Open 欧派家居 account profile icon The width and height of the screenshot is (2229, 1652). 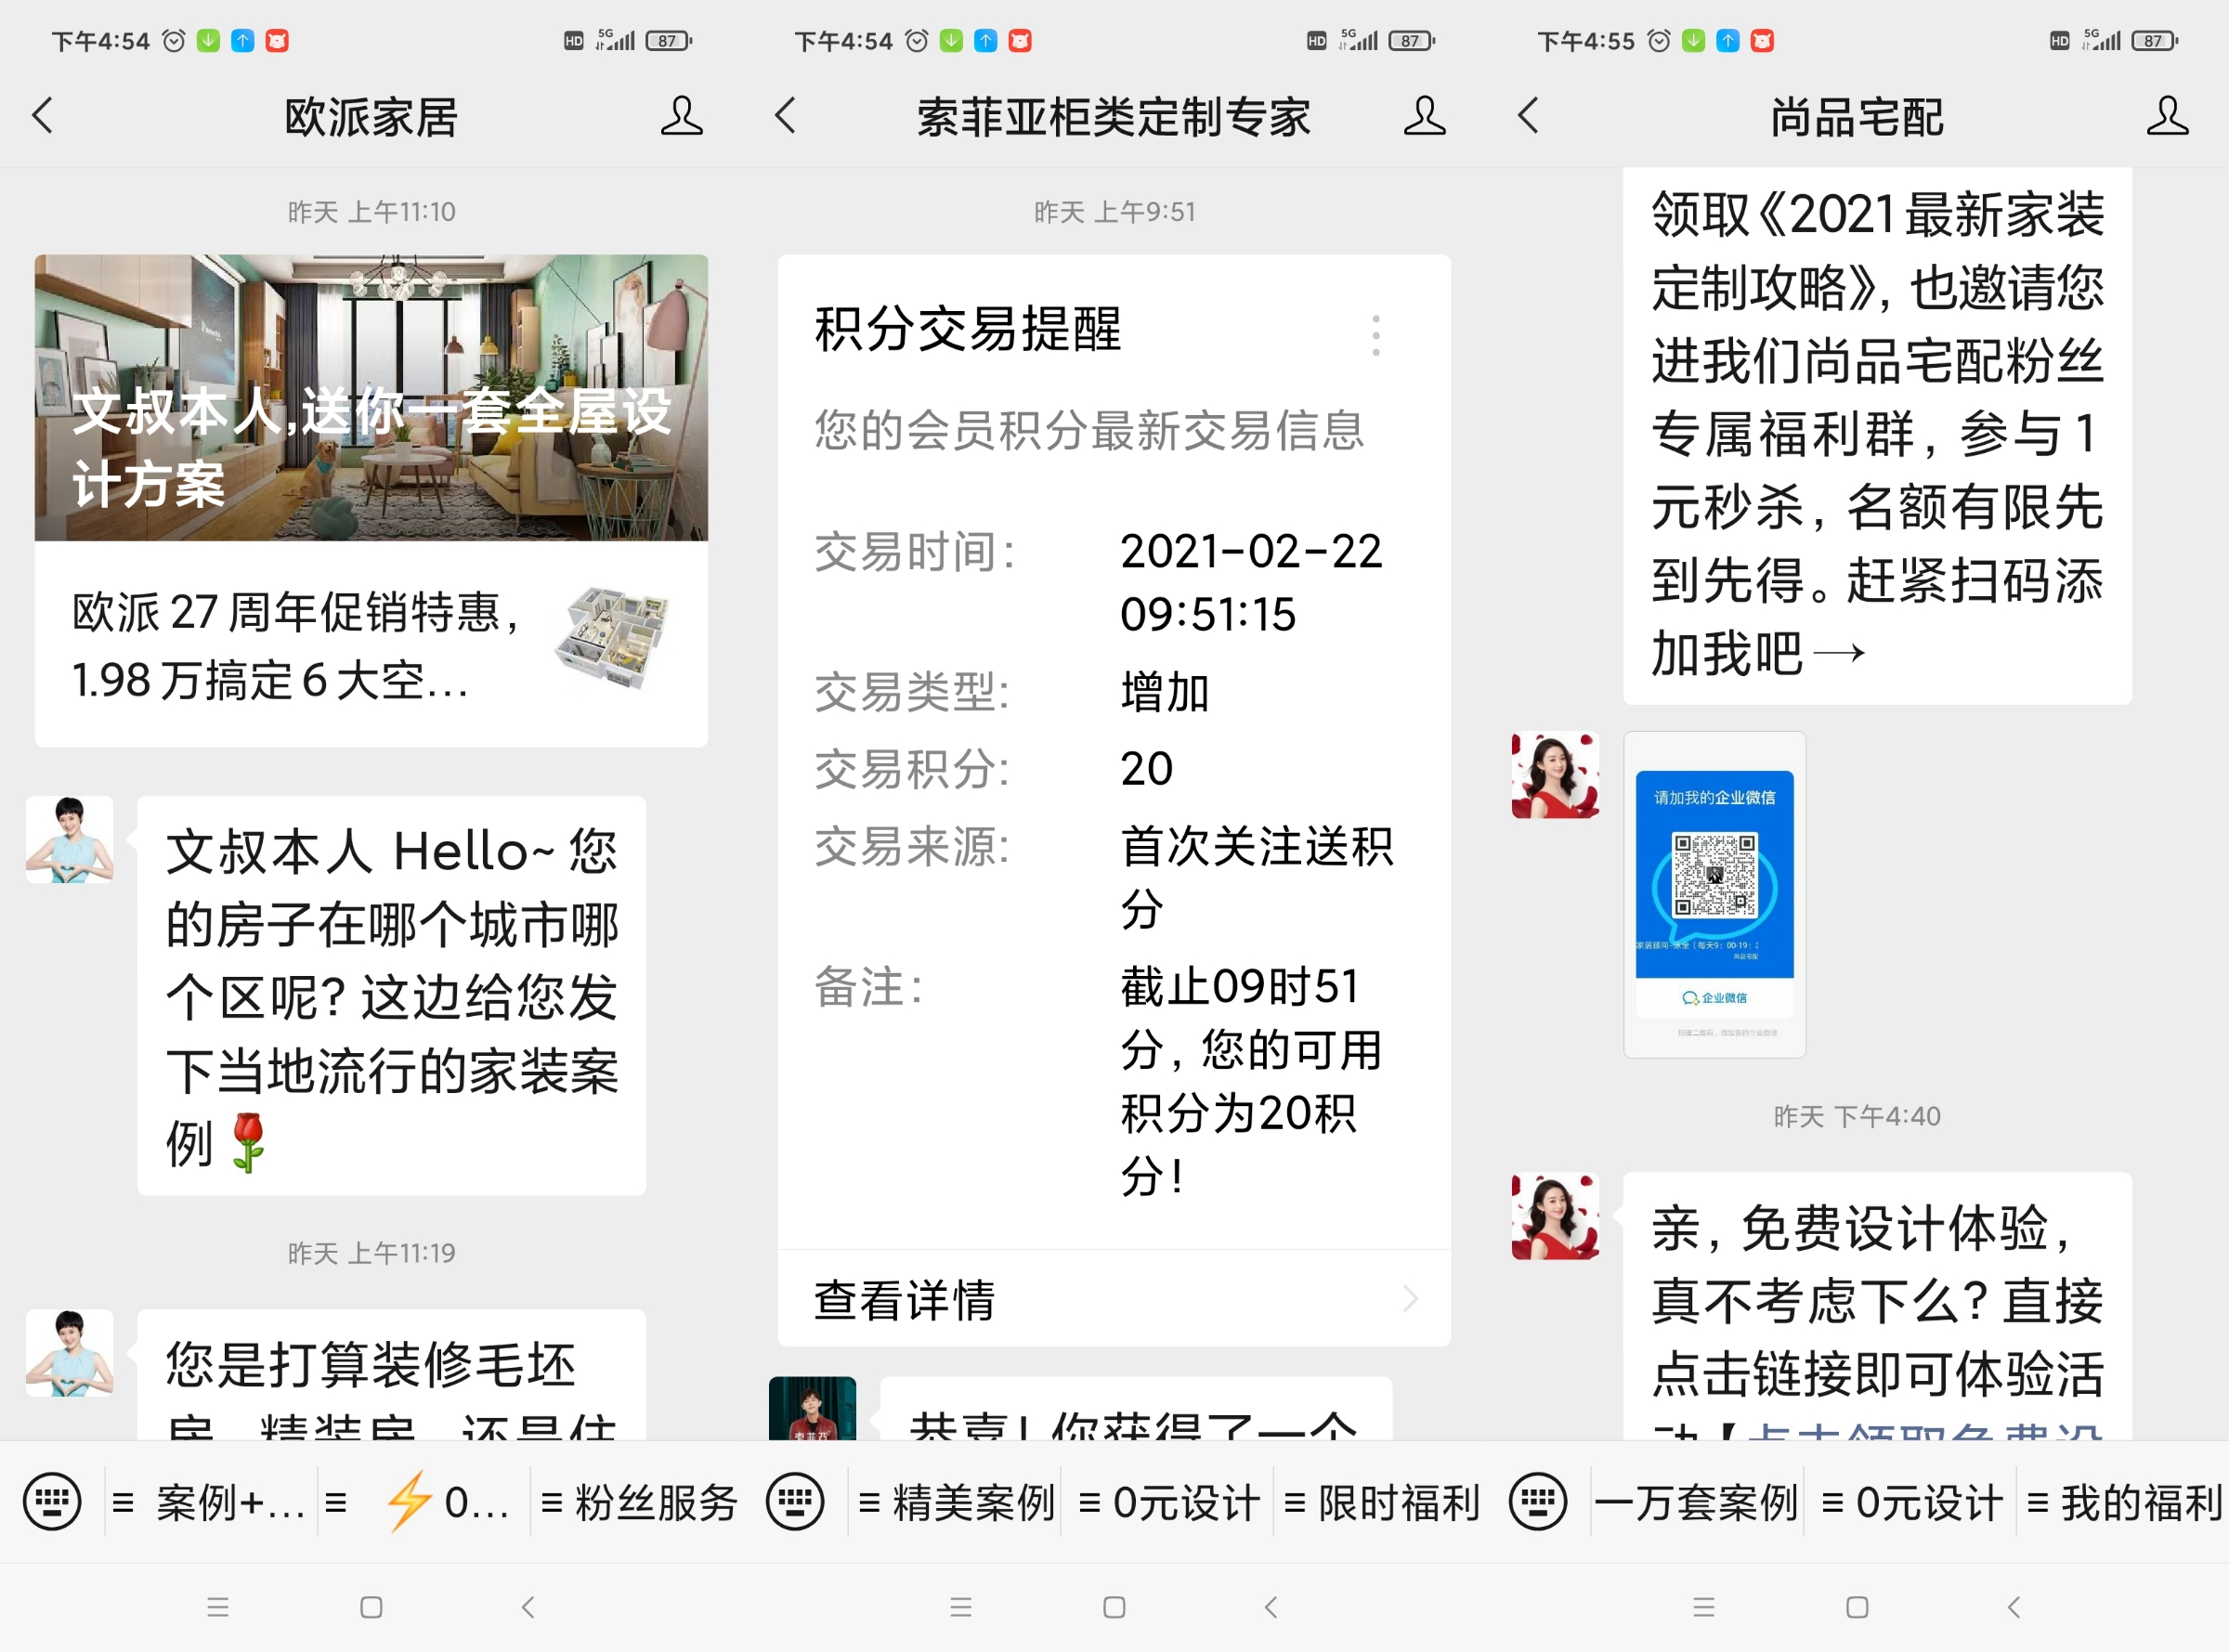click(x=681, y=116)
